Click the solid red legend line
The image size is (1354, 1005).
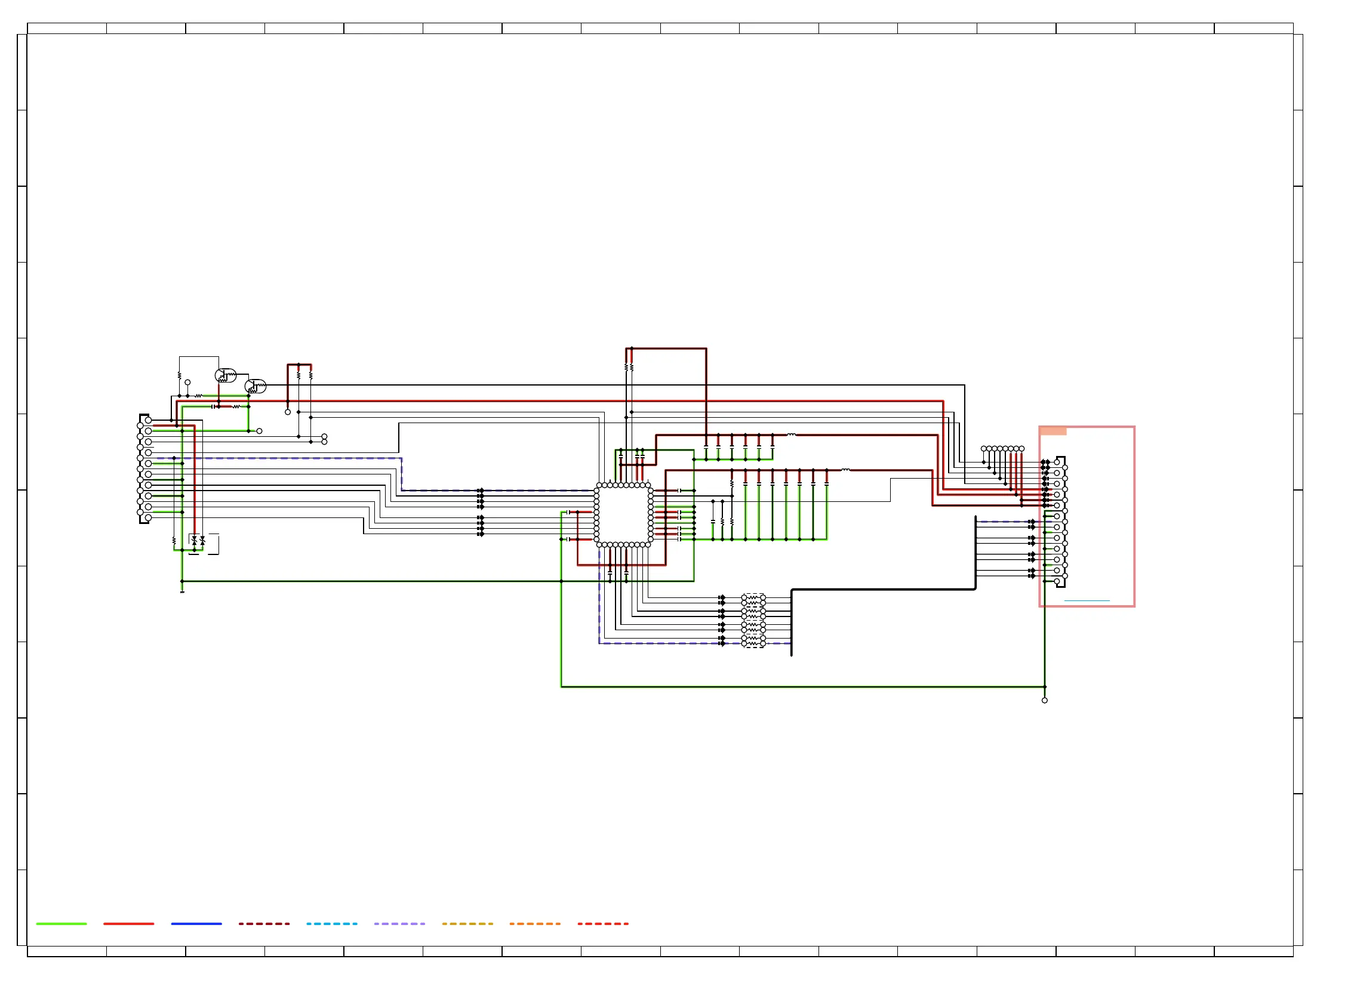[129, 924]
